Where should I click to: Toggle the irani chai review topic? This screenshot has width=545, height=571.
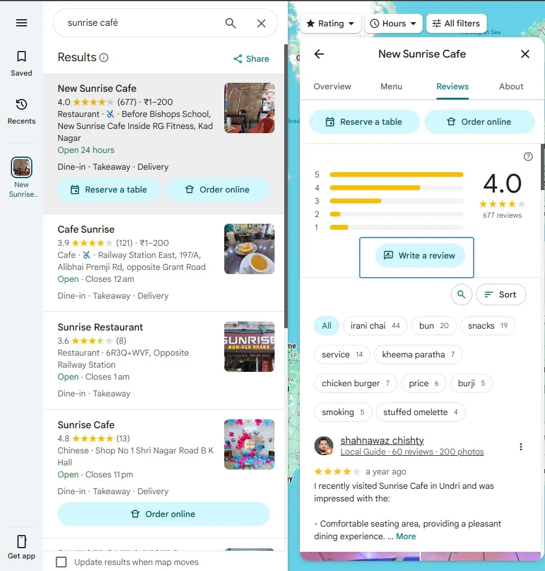click(x=375, y=325)
